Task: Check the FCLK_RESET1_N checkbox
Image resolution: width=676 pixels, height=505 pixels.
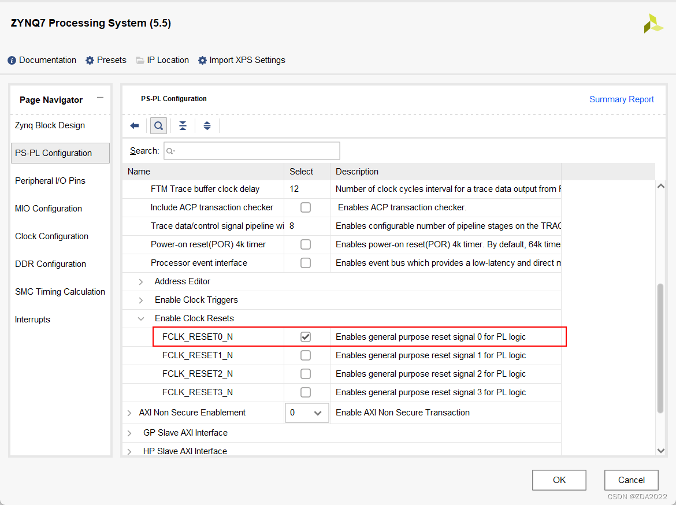Action: click(306, 355)
